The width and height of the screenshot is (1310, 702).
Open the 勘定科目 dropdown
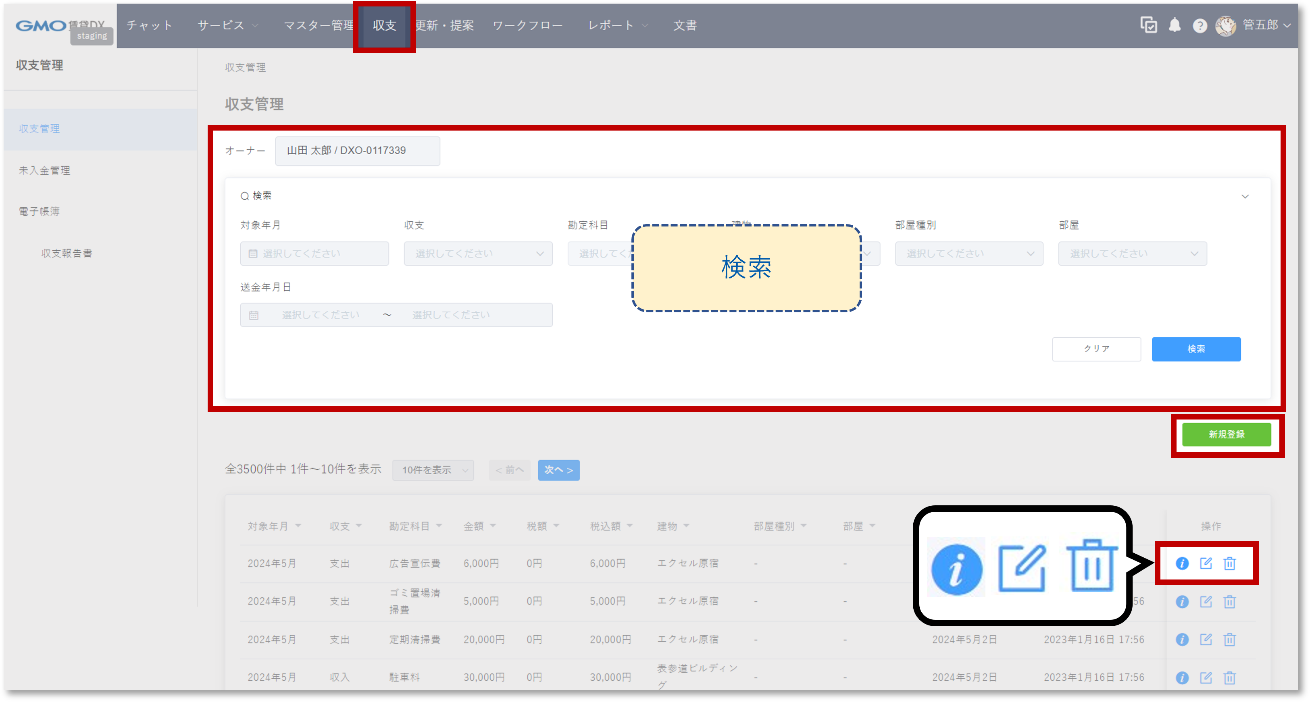(600, 253)
